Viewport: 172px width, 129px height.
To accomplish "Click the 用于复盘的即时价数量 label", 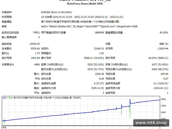I will point(53,33).
